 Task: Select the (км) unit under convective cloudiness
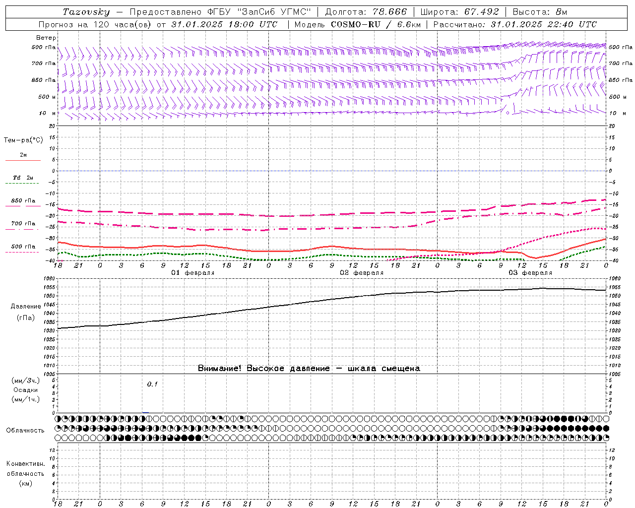[x=26, y=483]
